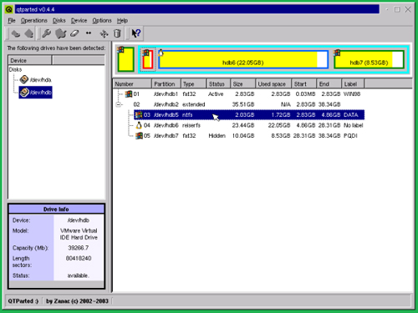The height and width of the screenshot is (313, 418).
Task: Click the PQDI label cell
Action: coord(350,136)
